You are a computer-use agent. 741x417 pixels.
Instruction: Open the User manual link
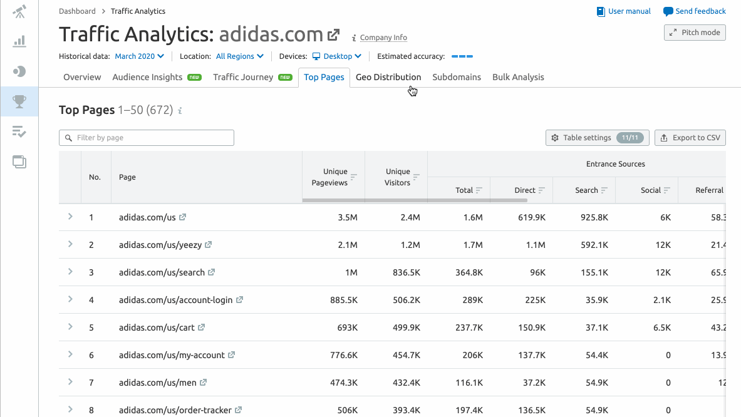pos(624,11)
